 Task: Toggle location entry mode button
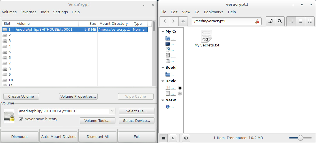pyautogui.click(x=270, y=21)
